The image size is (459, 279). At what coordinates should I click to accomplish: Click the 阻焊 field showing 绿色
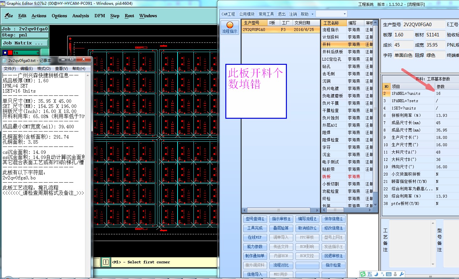point(435,55)
